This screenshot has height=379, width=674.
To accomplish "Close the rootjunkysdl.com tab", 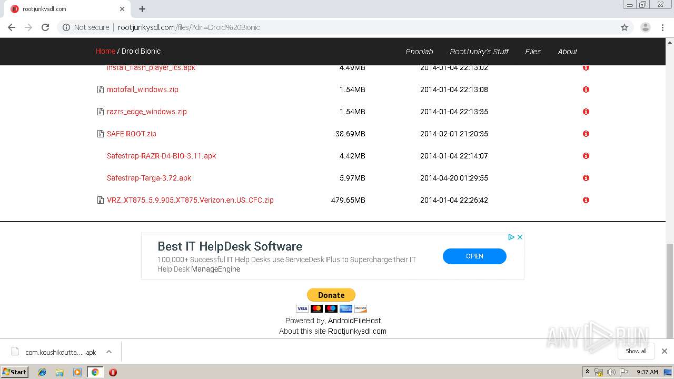I will click(x=122, y=9).
